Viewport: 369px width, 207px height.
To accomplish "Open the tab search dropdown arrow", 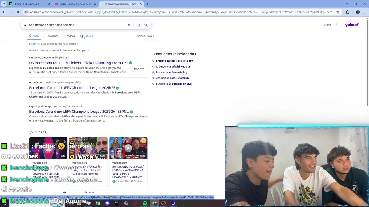I will coord(4,4).
